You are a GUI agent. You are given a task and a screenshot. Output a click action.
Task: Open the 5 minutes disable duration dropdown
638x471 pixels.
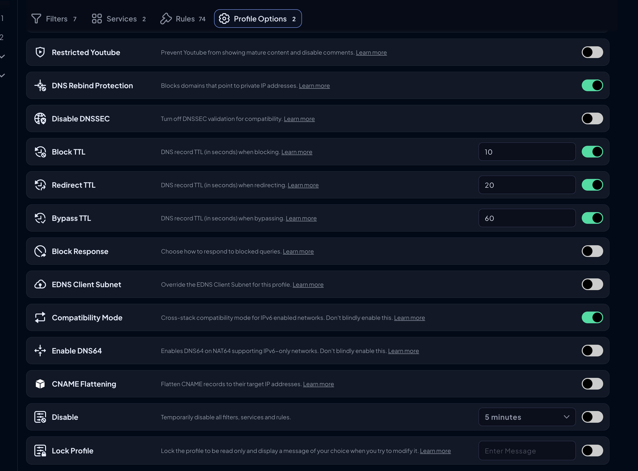tap(527, 417)
